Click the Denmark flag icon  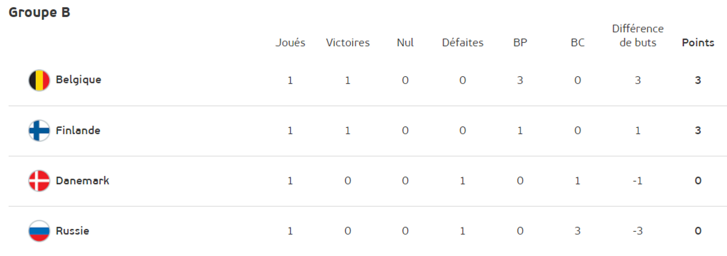tap(39, 181)
